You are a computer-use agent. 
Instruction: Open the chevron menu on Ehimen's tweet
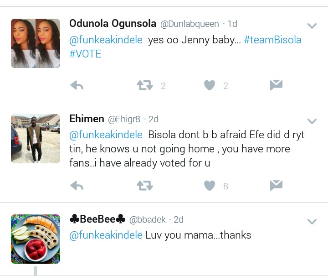click(312, 121)
